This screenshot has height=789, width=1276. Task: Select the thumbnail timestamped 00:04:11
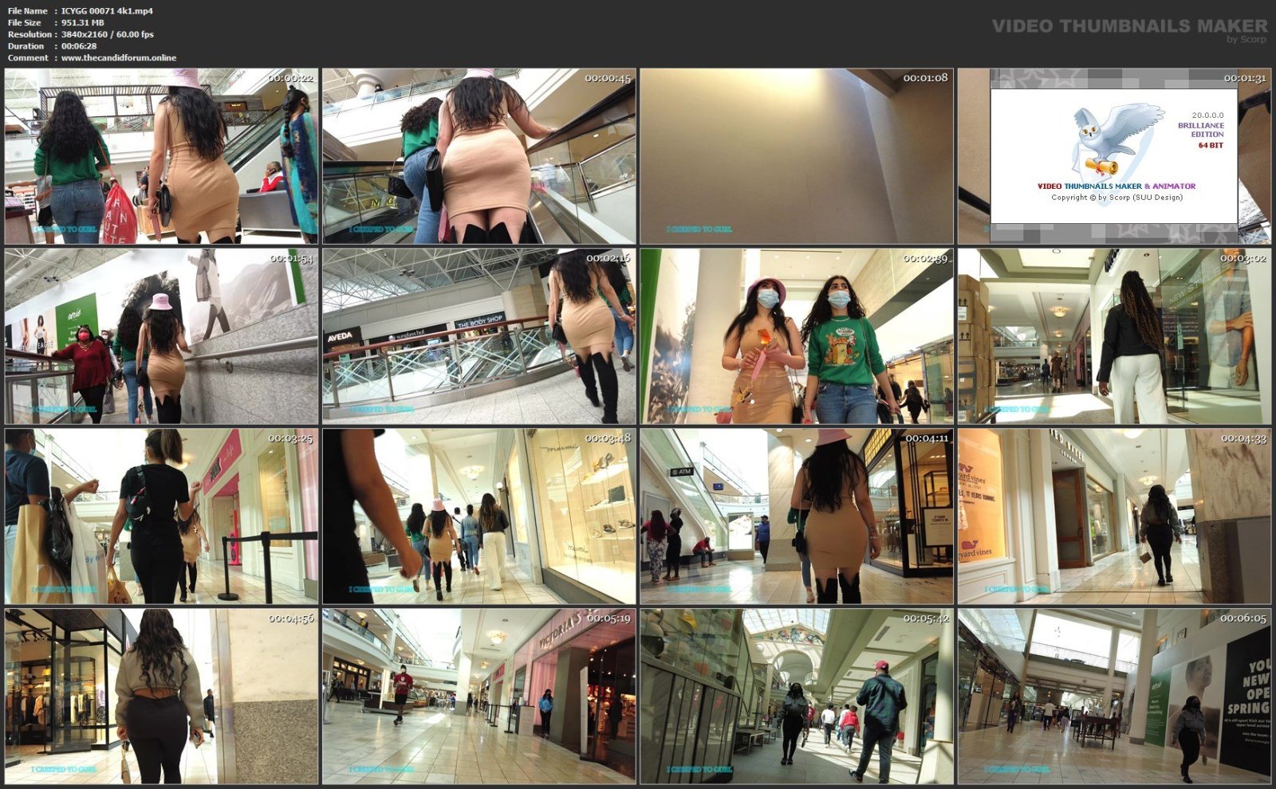tap(796, 516)
